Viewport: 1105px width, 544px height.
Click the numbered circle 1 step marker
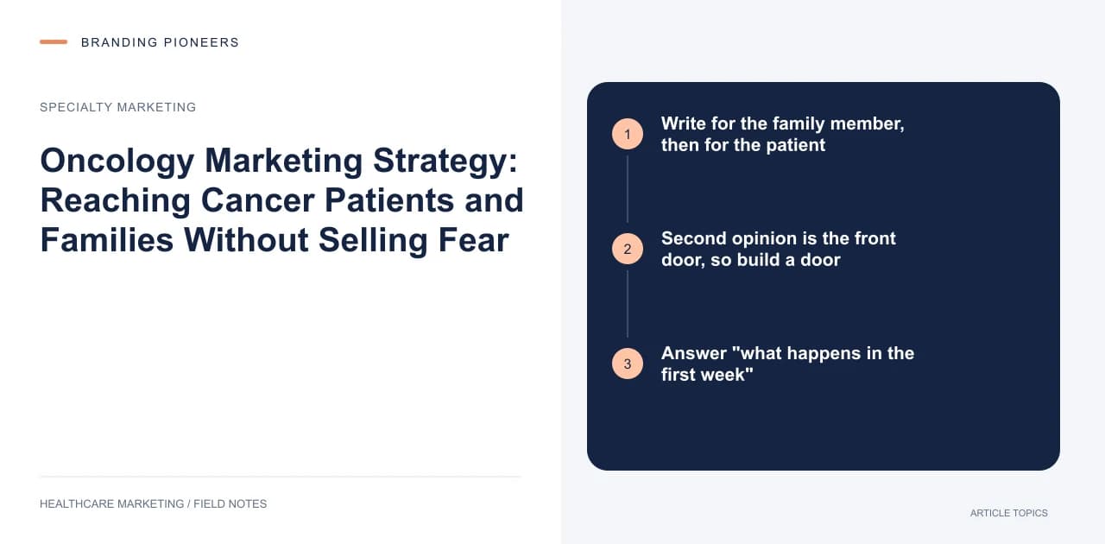pyautogui.click(x=628, y=134)
